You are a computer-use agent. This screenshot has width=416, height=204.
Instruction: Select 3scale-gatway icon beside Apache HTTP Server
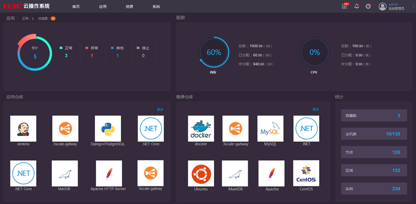click(150, 173)
